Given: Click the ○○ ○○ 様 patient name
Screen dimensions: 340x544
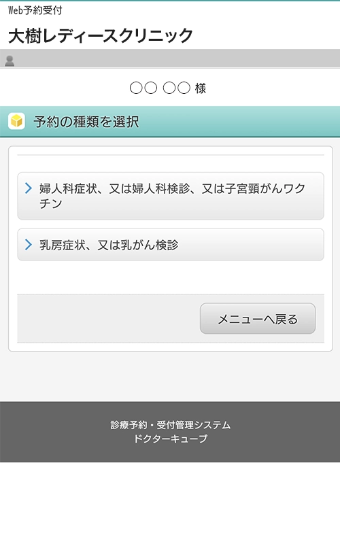Looking at the screenshot, I should (168, 88).
